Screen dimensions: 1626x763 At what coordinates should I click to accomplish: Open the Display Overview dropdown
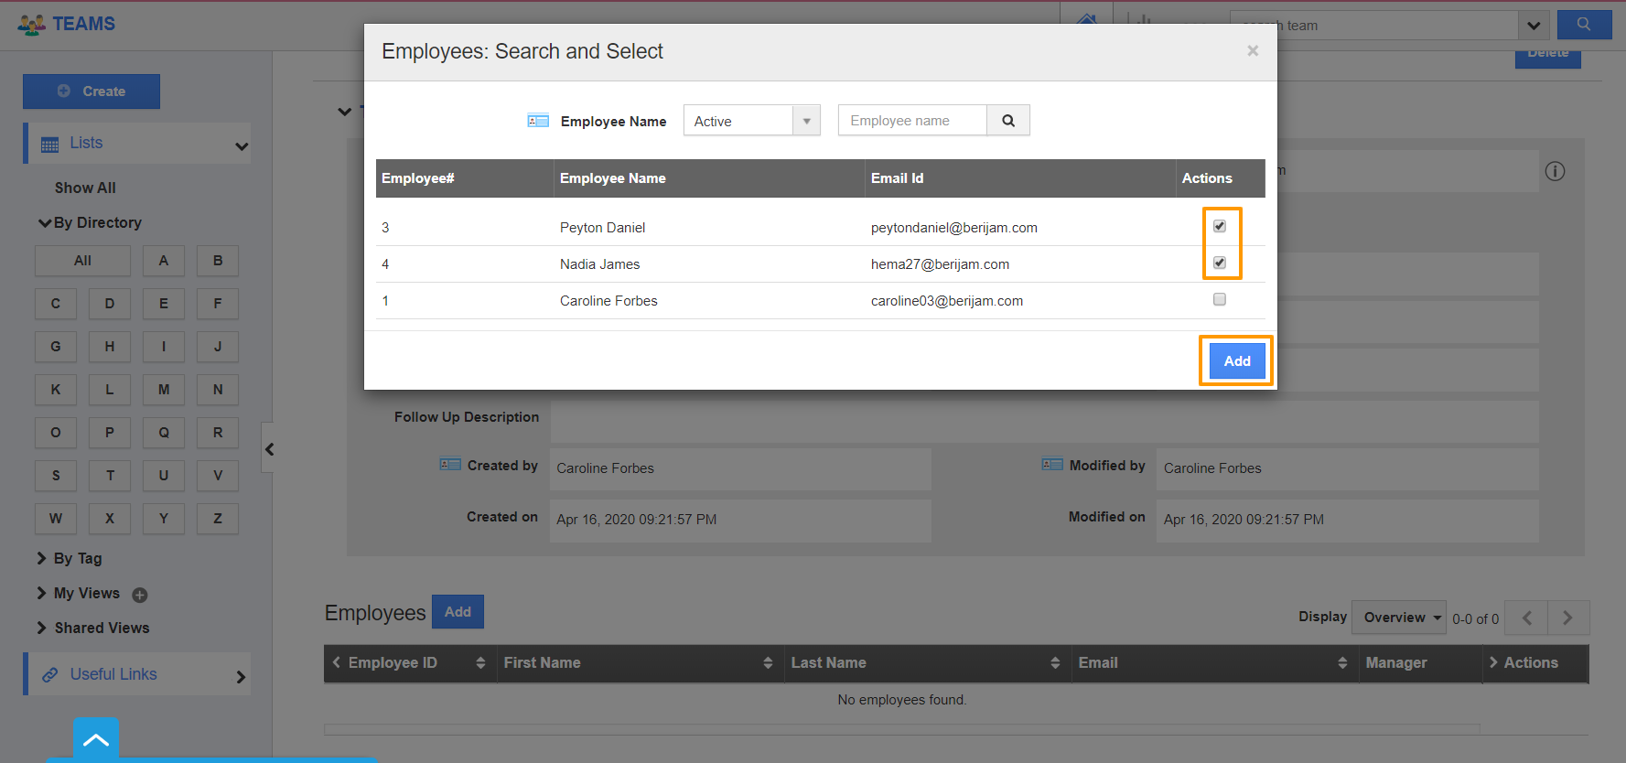[1398, 618]
